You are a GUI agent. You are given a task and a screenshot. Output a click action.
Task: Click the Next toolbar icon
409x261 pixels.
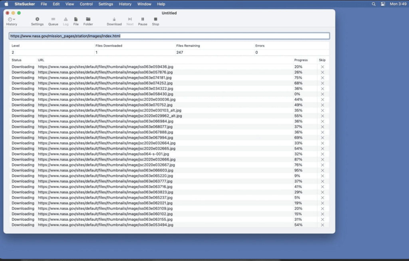[x=129, y=21]
